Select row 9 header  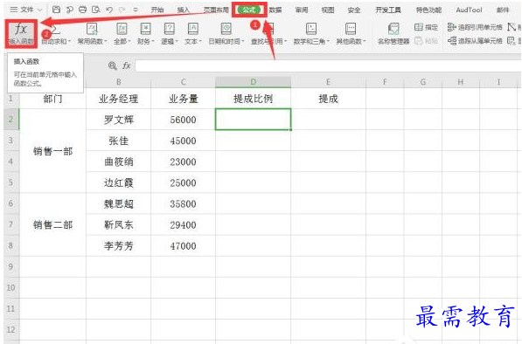pos(11,266)
